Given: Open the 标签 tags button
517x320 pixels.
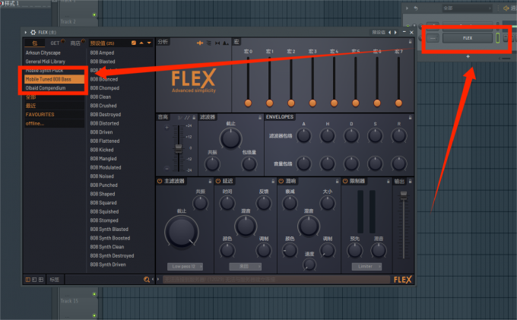Looking at the screenshot, I should (55, 280).
